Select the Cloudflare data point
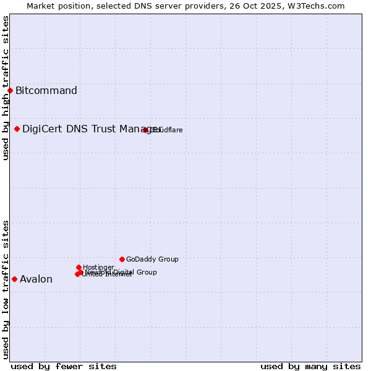The width and height of the screenshot is (371, 371). (x=145, y=130)
